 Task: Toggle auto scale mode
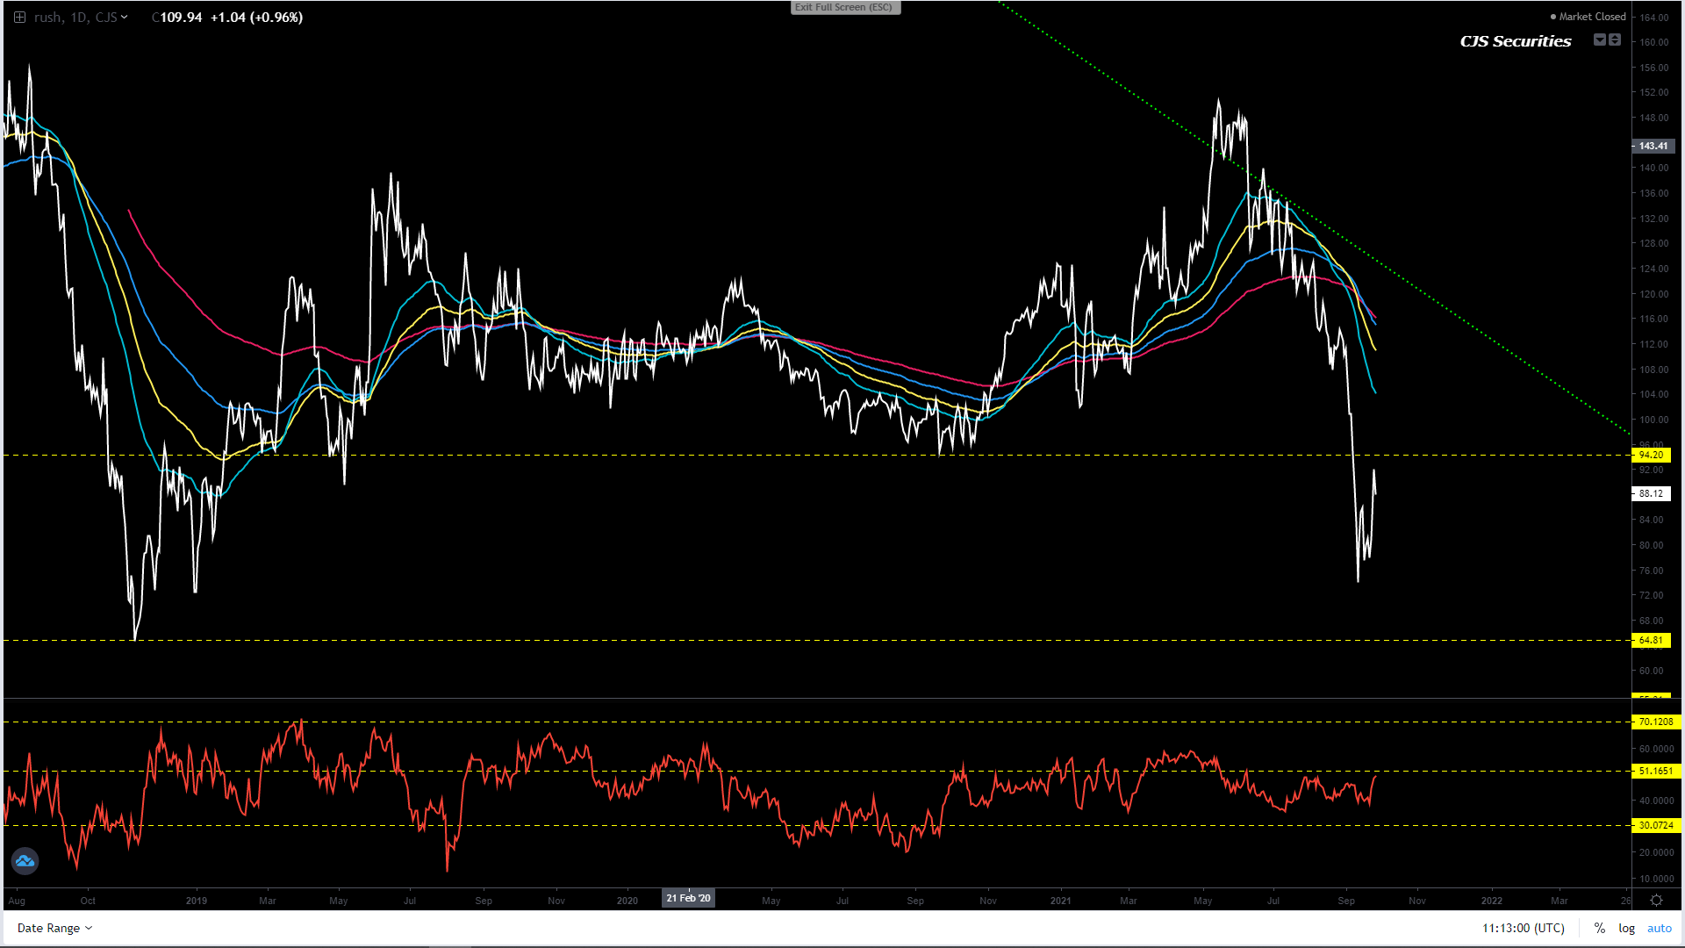coord(1659,928)
